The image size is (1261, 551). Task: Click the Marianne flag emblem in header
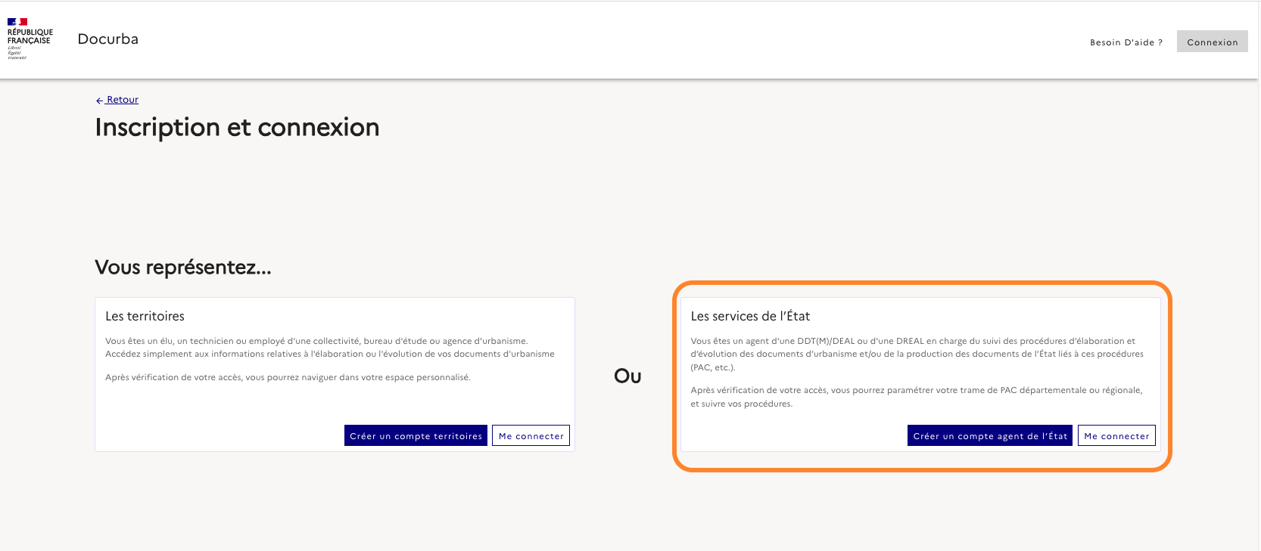pyautogui.click(x=17, y=22)
